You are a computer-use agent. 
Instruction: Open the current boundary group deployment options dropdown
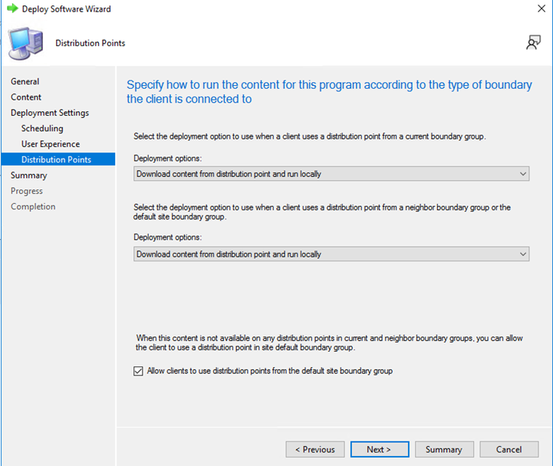(331, 174)
